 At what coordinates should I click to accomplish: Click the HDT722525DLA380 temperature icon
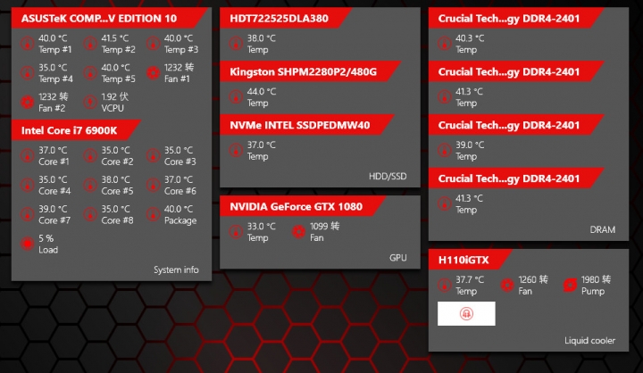[x=236, y=44]
